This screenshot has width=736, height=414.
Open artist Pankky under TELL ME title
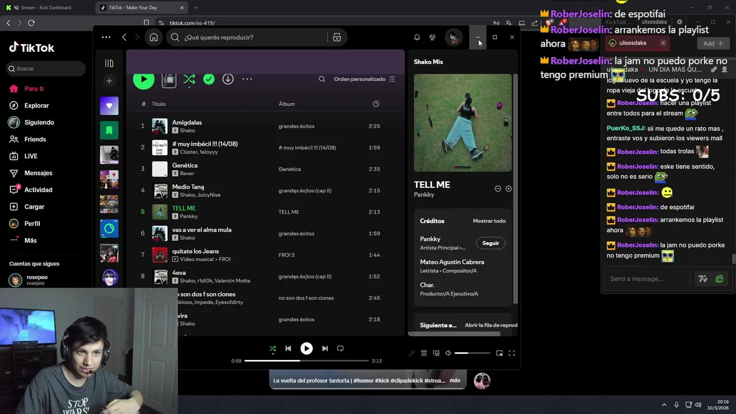point(424,195)
